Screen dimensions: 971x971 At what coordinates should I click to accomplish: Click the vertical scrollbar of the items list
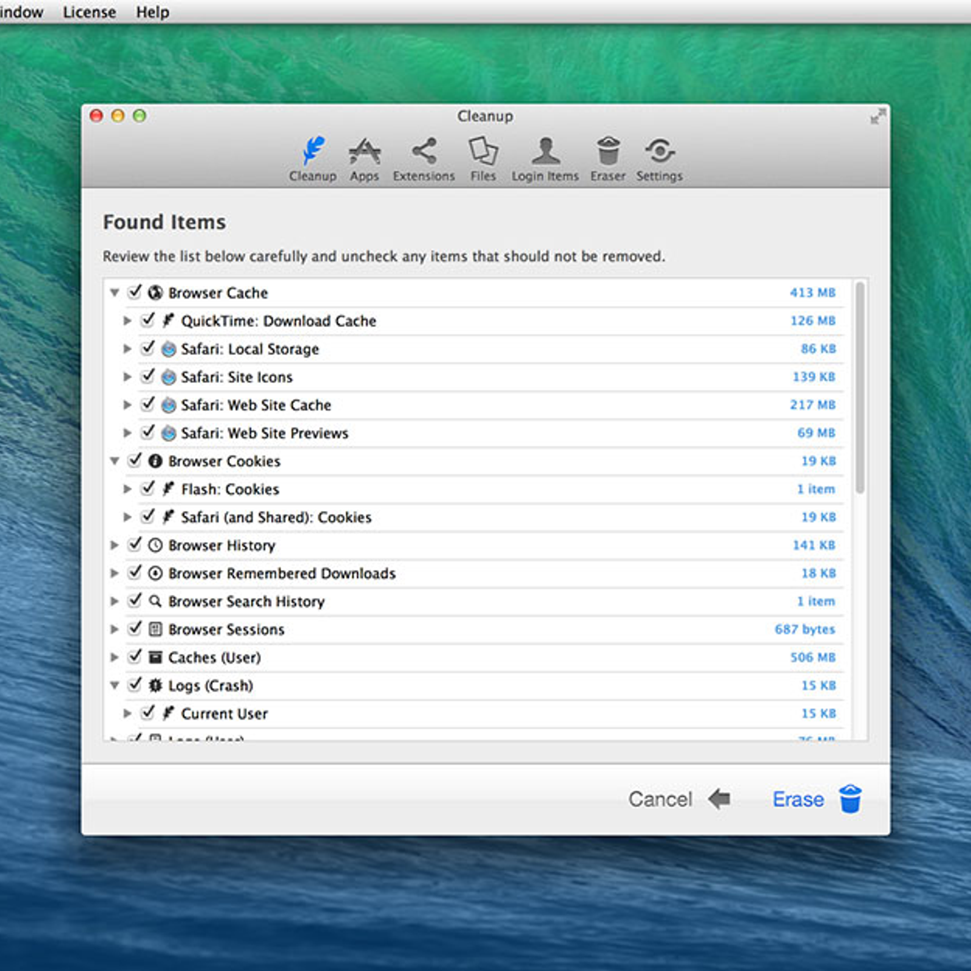pyautogui.click(x=860, y=388)
